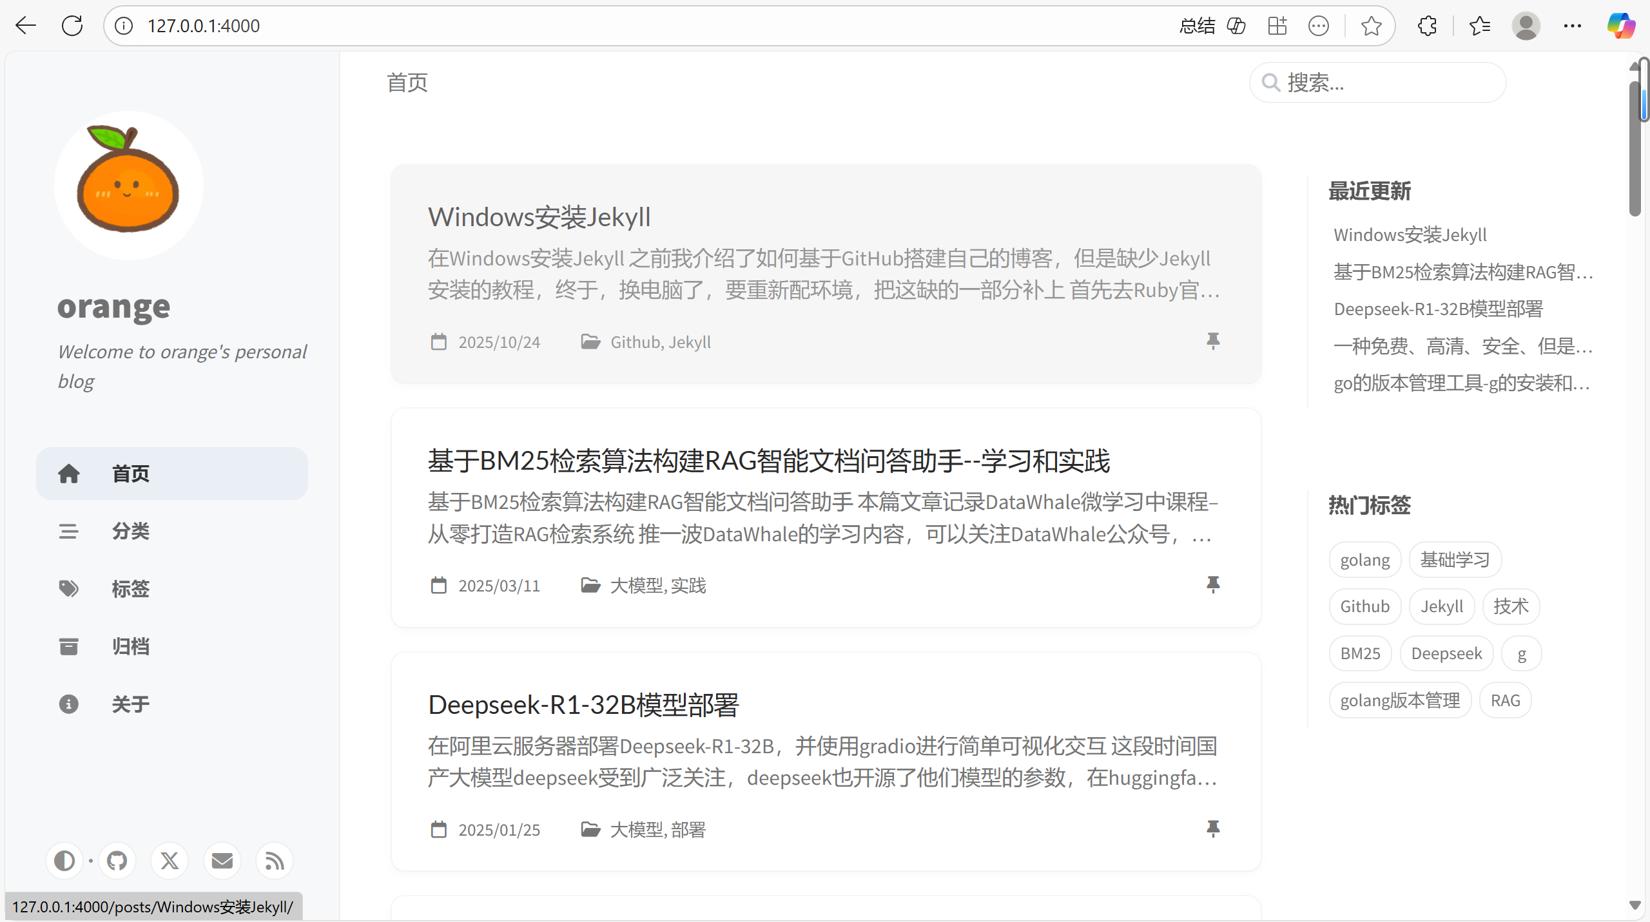Select the Github tag
1650x922 pixels.
pyautogui.click(x=1365, y=606)
